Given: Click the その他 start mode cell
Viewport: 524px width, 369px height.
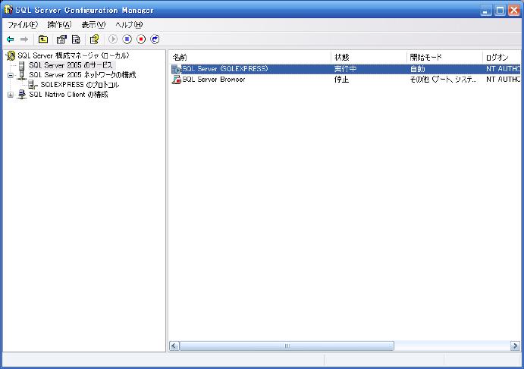Looking at the screenshot, I should (x=443, y=80).
